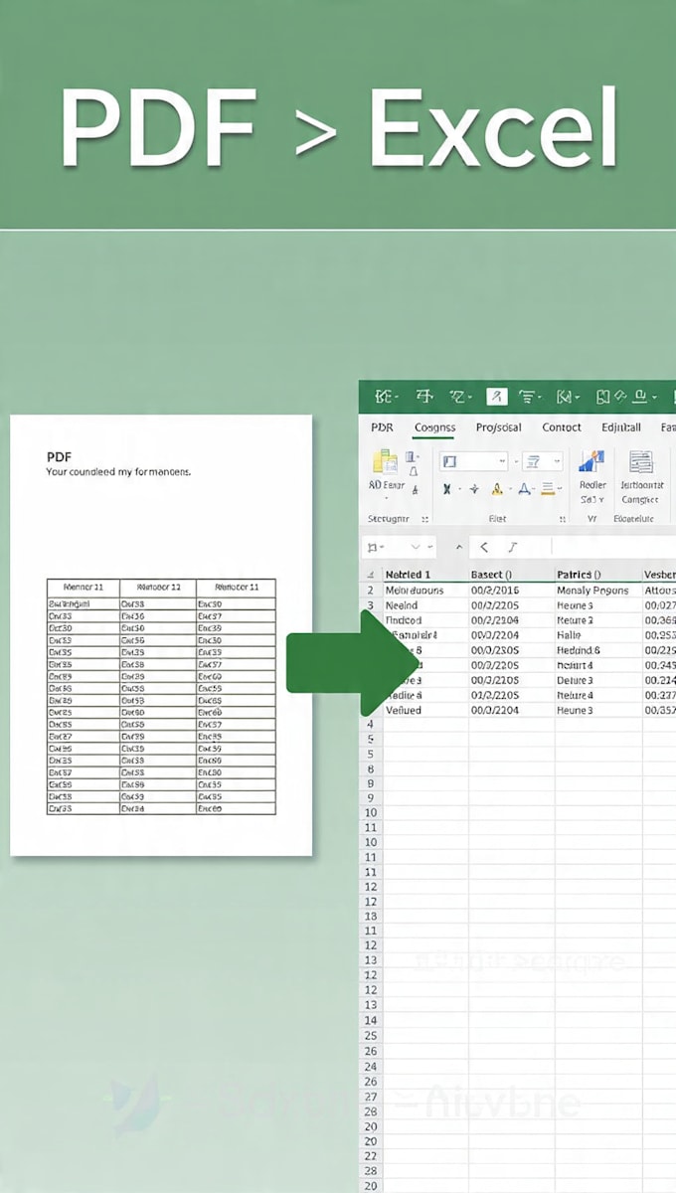Viewport: 676px width, 1193px height.
Task: Switch to the Projsoisal ribbon tab
Action: (498, 427)
